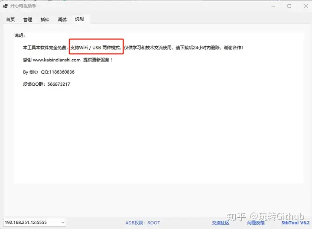Click the 开心电视助手 app icon in title bar

(x=6, y=6)
